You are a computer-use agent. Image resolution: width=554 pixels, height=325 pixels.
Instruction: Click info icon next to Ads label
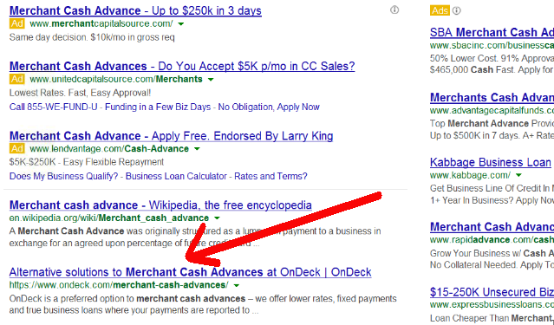(457, 10)
